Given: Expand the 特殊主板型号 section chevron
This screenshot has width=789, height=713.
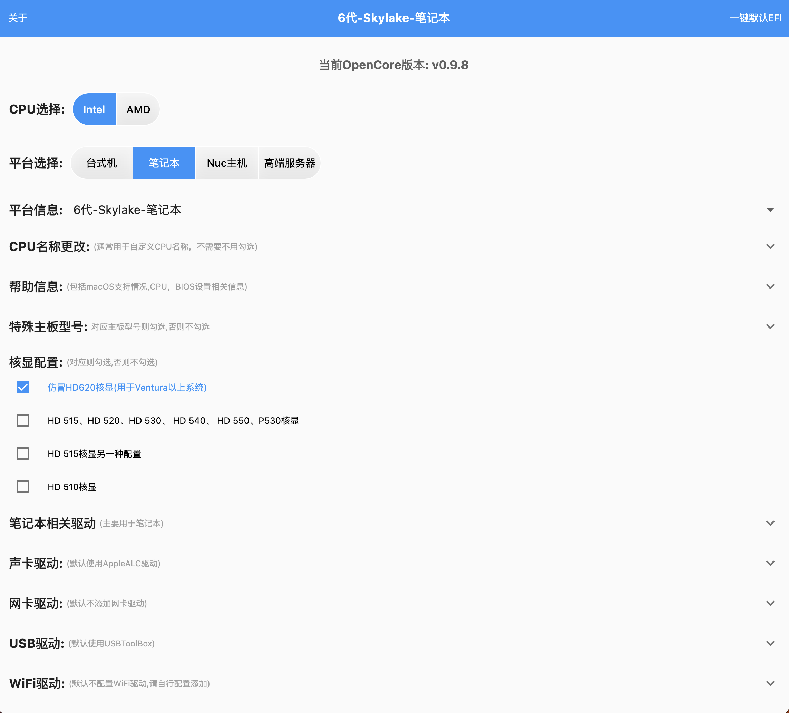Looking at the screenshot, I should (770, 326).
